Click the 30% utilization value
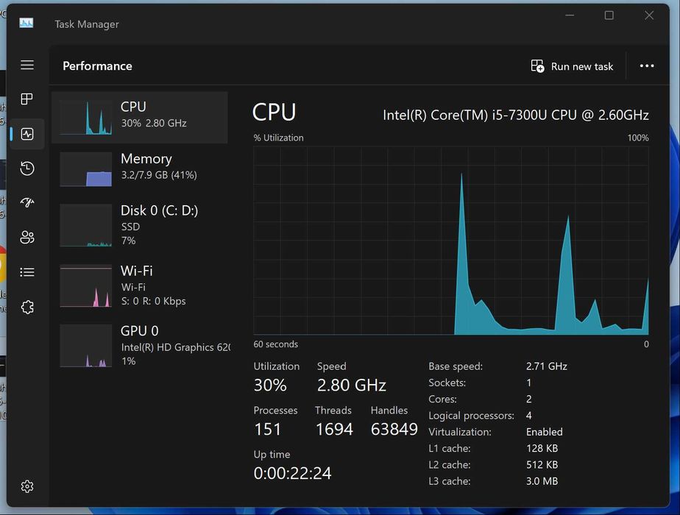This screenshot has width=680, height=515. [x=270, y=385]
